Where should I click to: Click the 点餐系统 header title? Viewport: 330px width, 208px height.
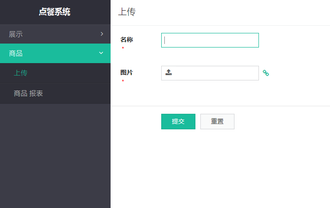(55, 12)
